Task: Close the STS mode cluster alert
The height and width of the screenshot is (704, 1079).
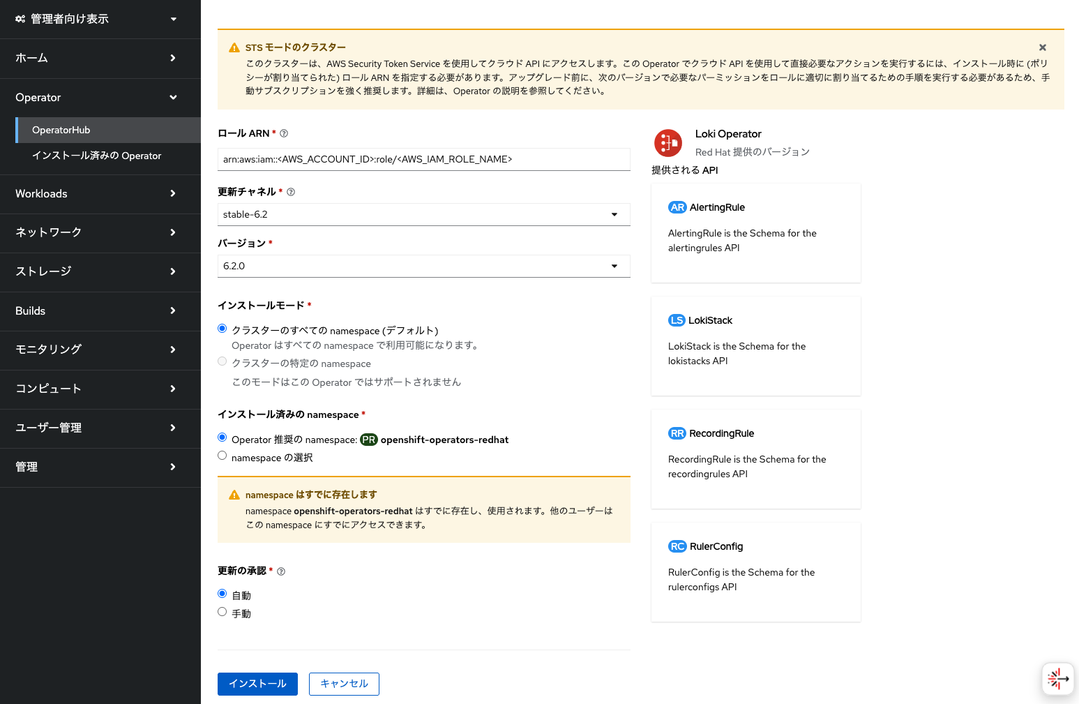Action: (x=1043, y=47)
